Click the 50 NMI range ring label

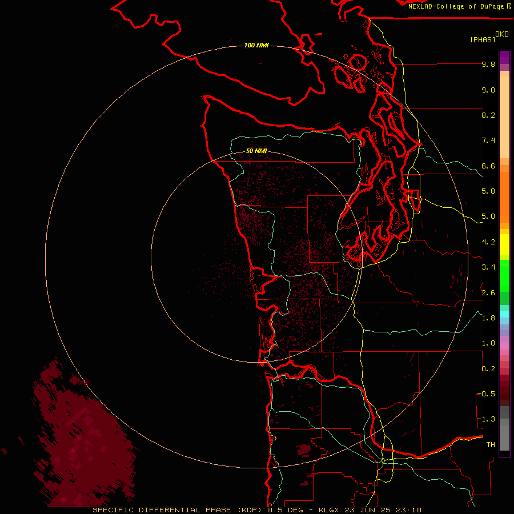[256, 151]
